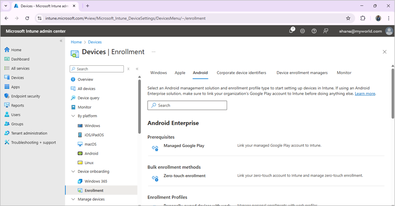This screenshot has height=206, width=395.
Task: Open Tenant administration in sidebar
Action: pos(29,133)
